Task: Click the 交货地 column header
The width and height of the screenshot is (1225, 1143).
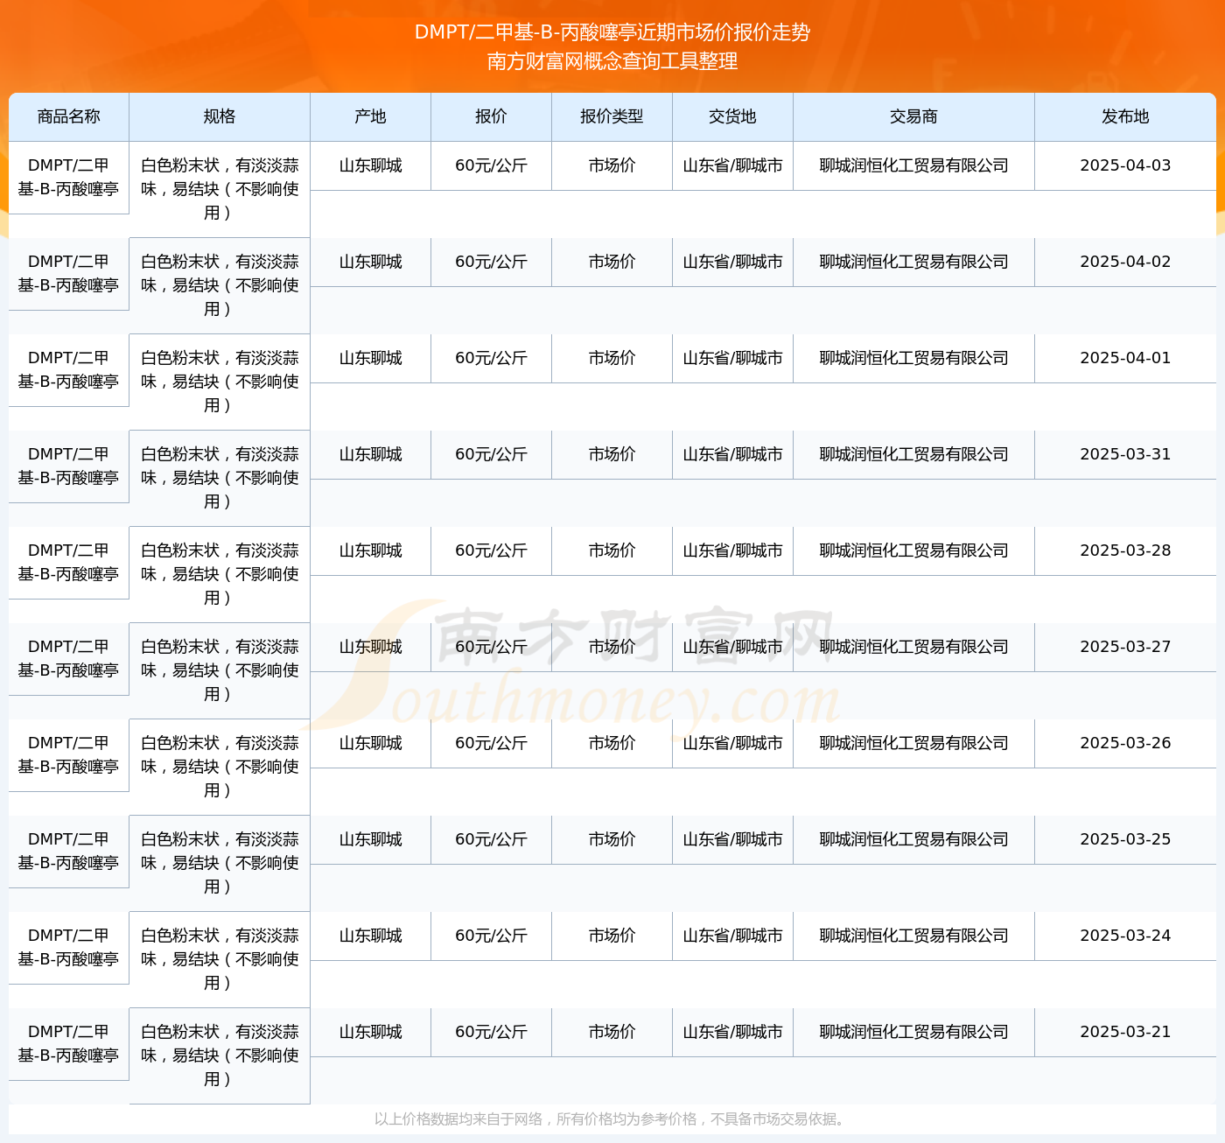Action: click(732, 116)
